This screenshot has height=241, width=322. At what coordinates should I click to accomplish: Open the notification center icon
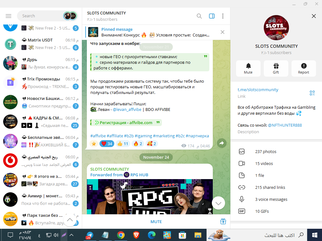10,235
